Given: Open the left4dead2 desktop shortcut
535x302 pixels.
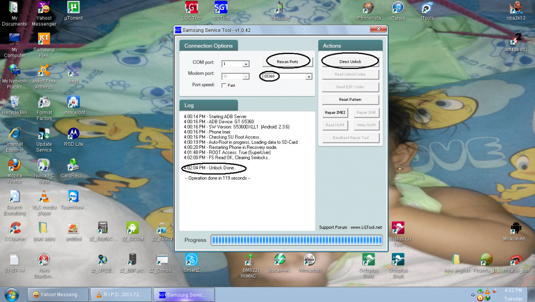Looking at the screenshot, I should coord(516,42).
